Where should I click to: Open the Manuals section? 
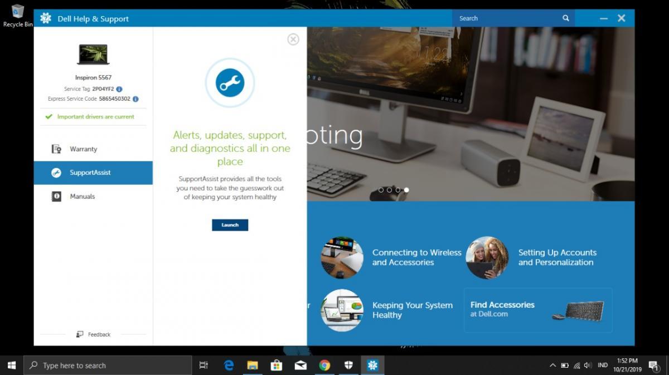tap(82, 196)
